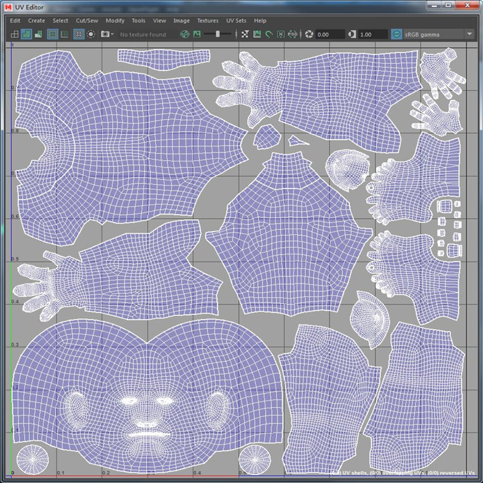483x483 pixels.
Task: Toggle the texture image display
Action: pyautogui.click(x=197, y=34)
